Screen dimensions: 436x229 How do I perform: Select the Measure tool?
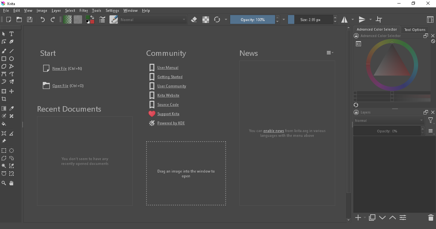tap(11, 133)
